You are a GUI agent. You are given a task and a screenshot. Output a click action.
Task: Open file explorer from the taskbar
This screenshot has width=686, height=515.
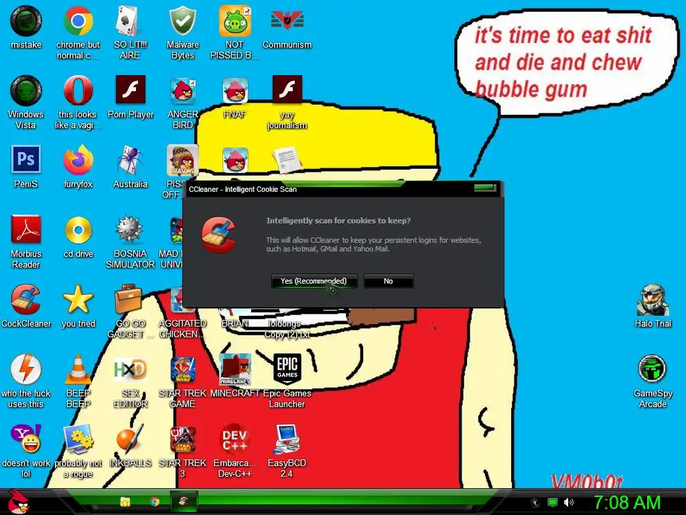coord(125,502)
